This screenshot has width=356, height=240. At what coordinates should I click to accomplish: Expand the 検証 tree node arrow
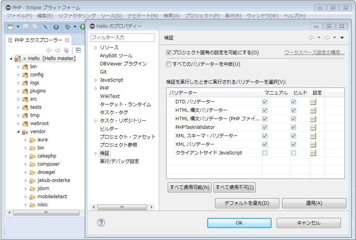pos(96,153)
